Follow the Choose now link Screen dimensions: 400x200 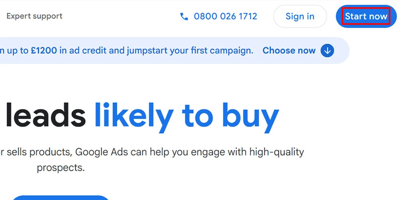pos(289,51)
